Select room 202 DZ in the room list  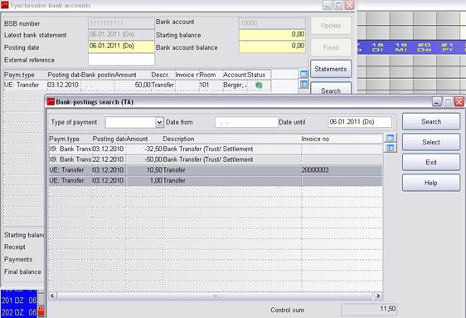(x=19, y=312)
